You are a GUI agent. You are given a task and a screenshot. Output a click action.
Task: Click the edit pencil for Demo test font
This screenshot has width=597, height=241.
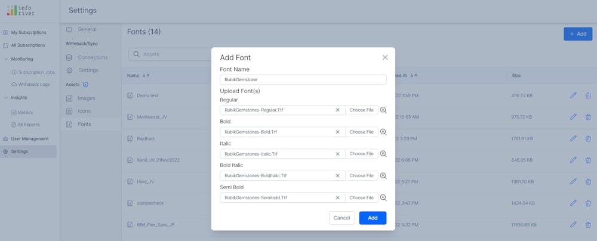click(x=573, y=95)
